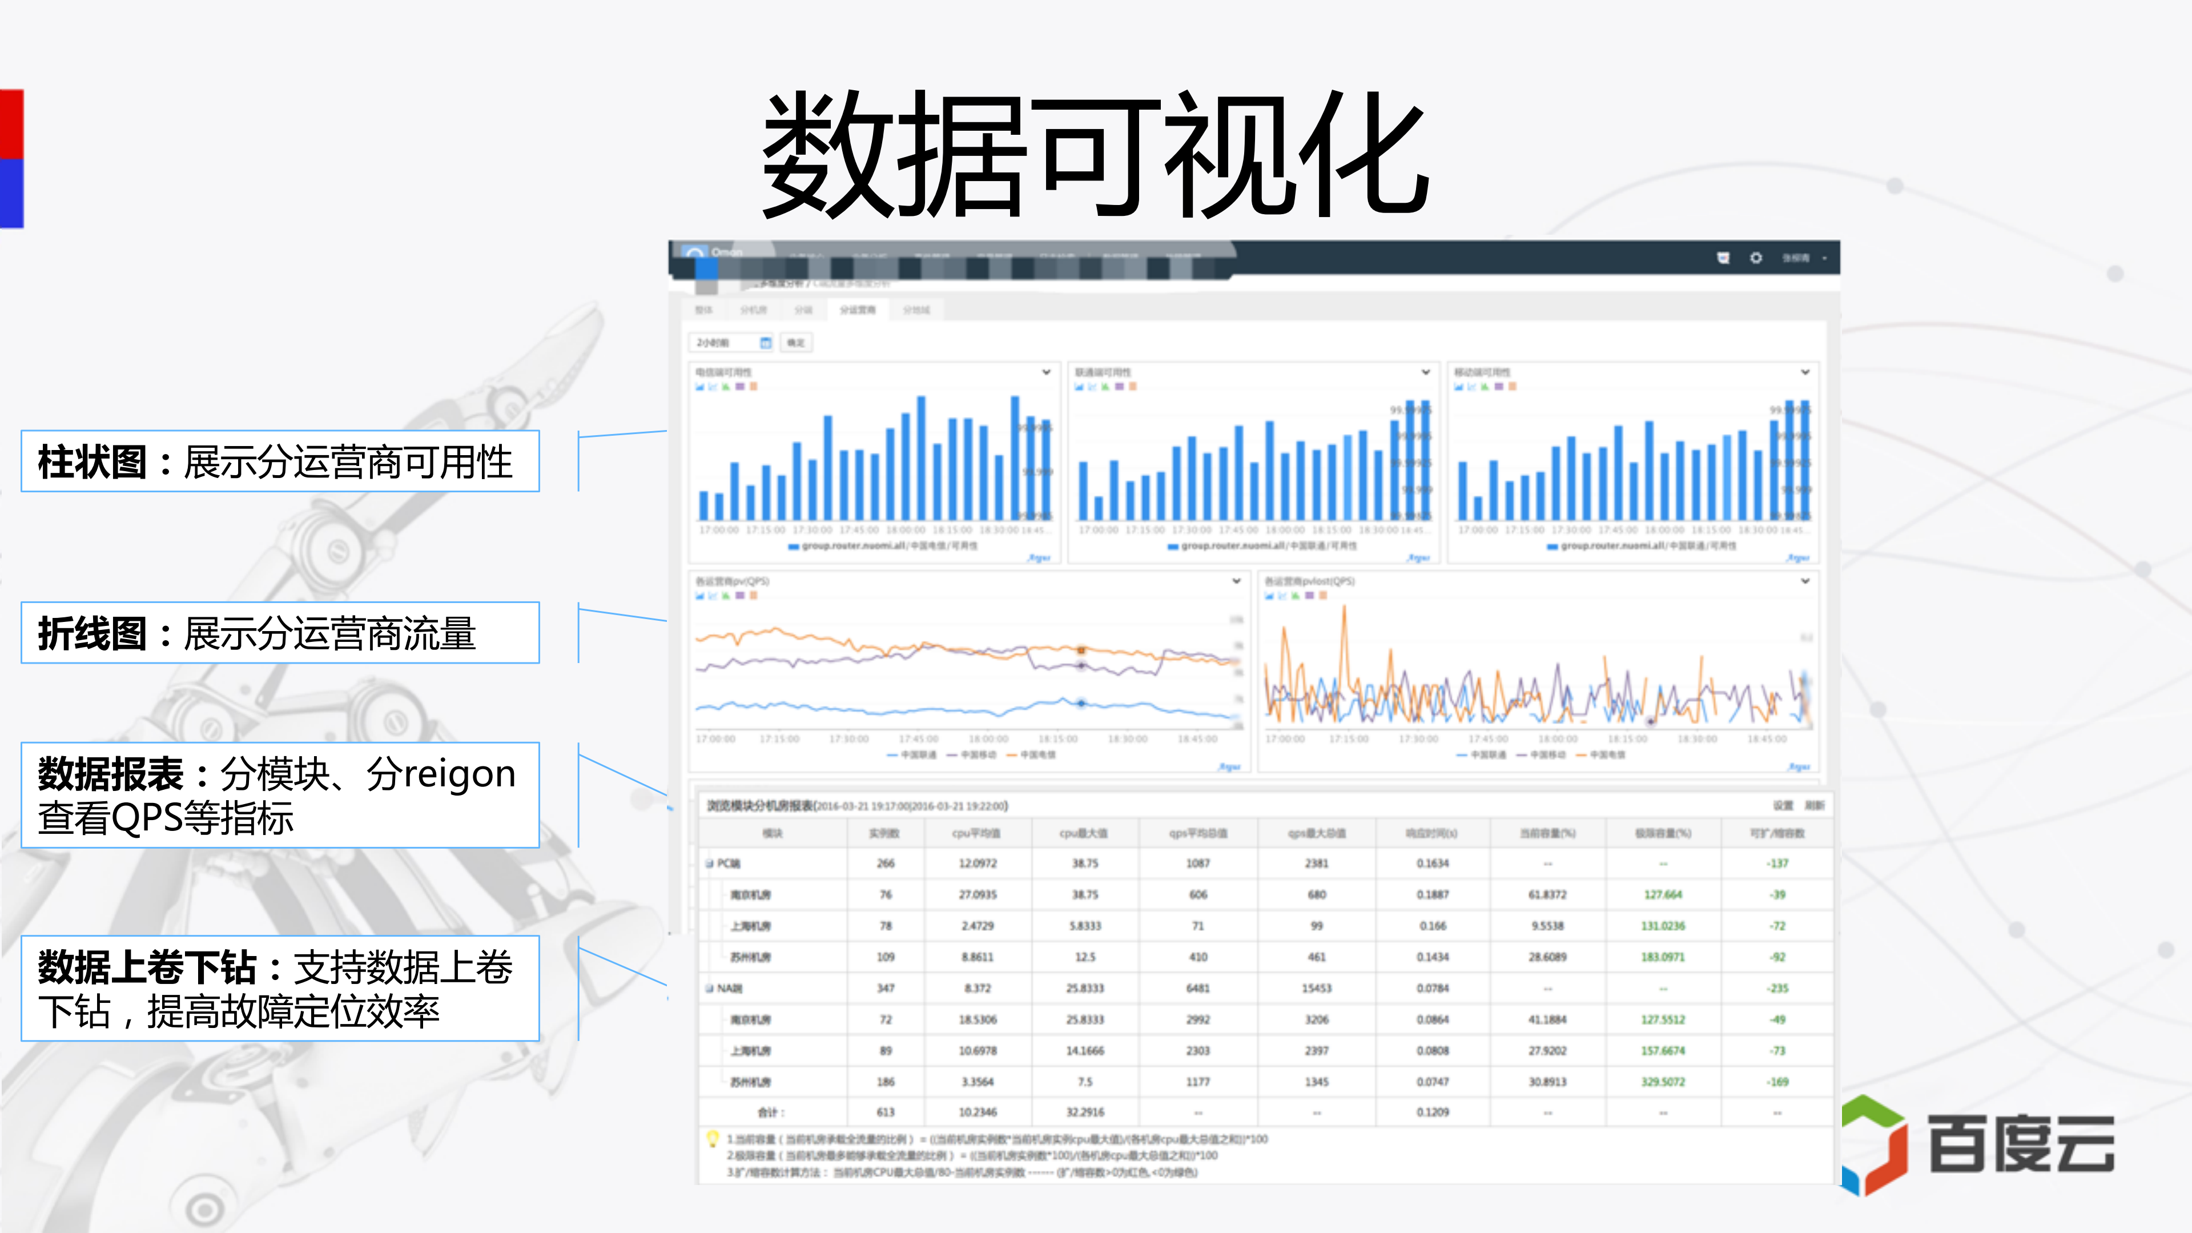2192x1233 pixels.
Task: Select the orange chart type swatch on 移动端可用性 panel
Action: point(1513,387)
